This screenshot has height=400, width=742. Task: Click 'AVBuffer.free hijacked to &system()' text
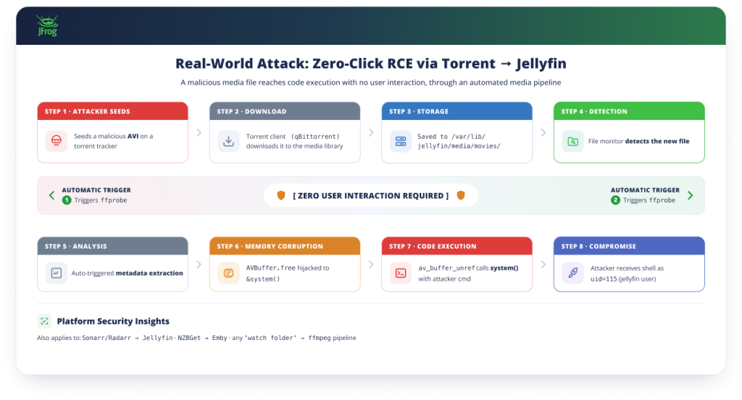coord(288,273)
